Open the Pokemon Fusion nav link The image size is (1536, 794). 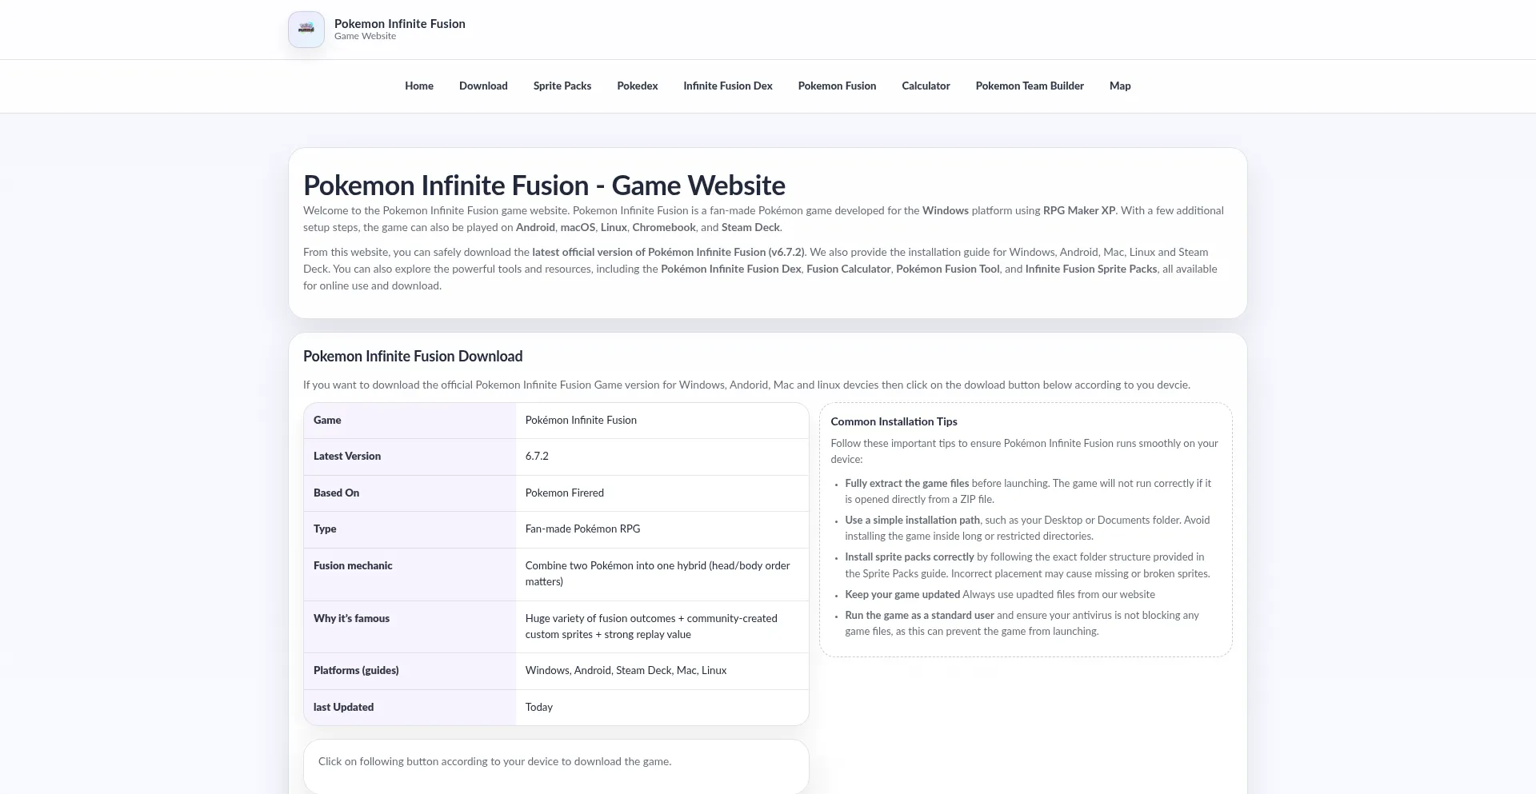pyautogui.click(x=837, y=86)
